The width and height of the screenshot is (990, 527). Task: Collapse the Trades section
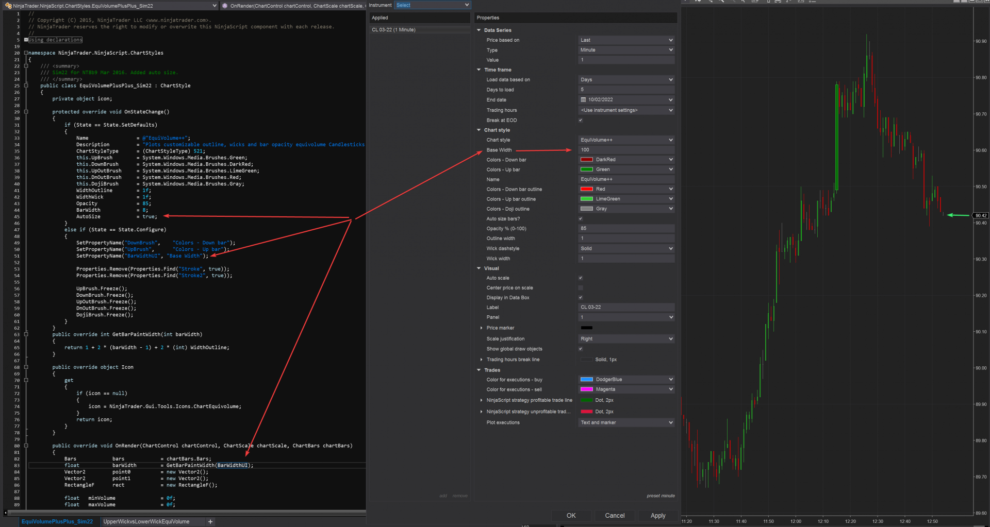479,370
